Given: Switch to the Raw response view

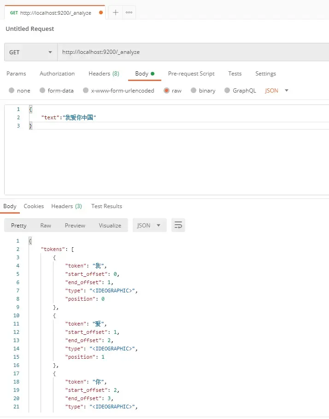Looking at the screenshot, I should coord(45,225).
